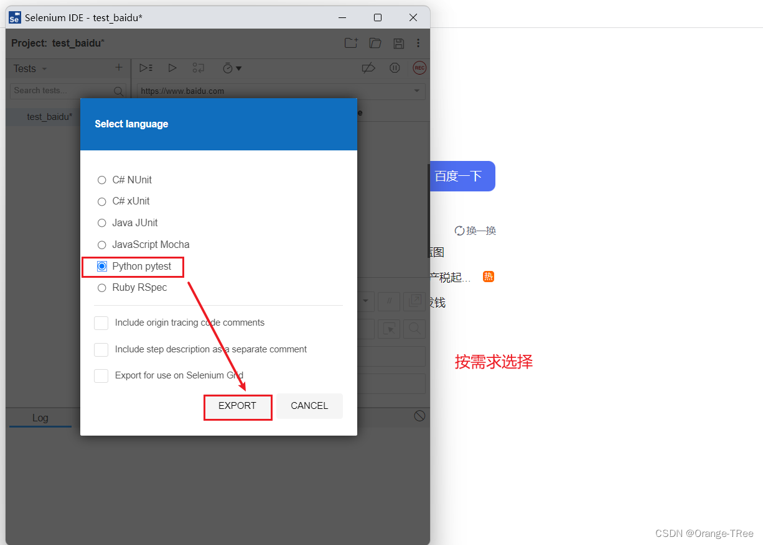This screenshot has width=763, height=545.
Task: Switch to the Log tab
Action: tap(40, 418)
